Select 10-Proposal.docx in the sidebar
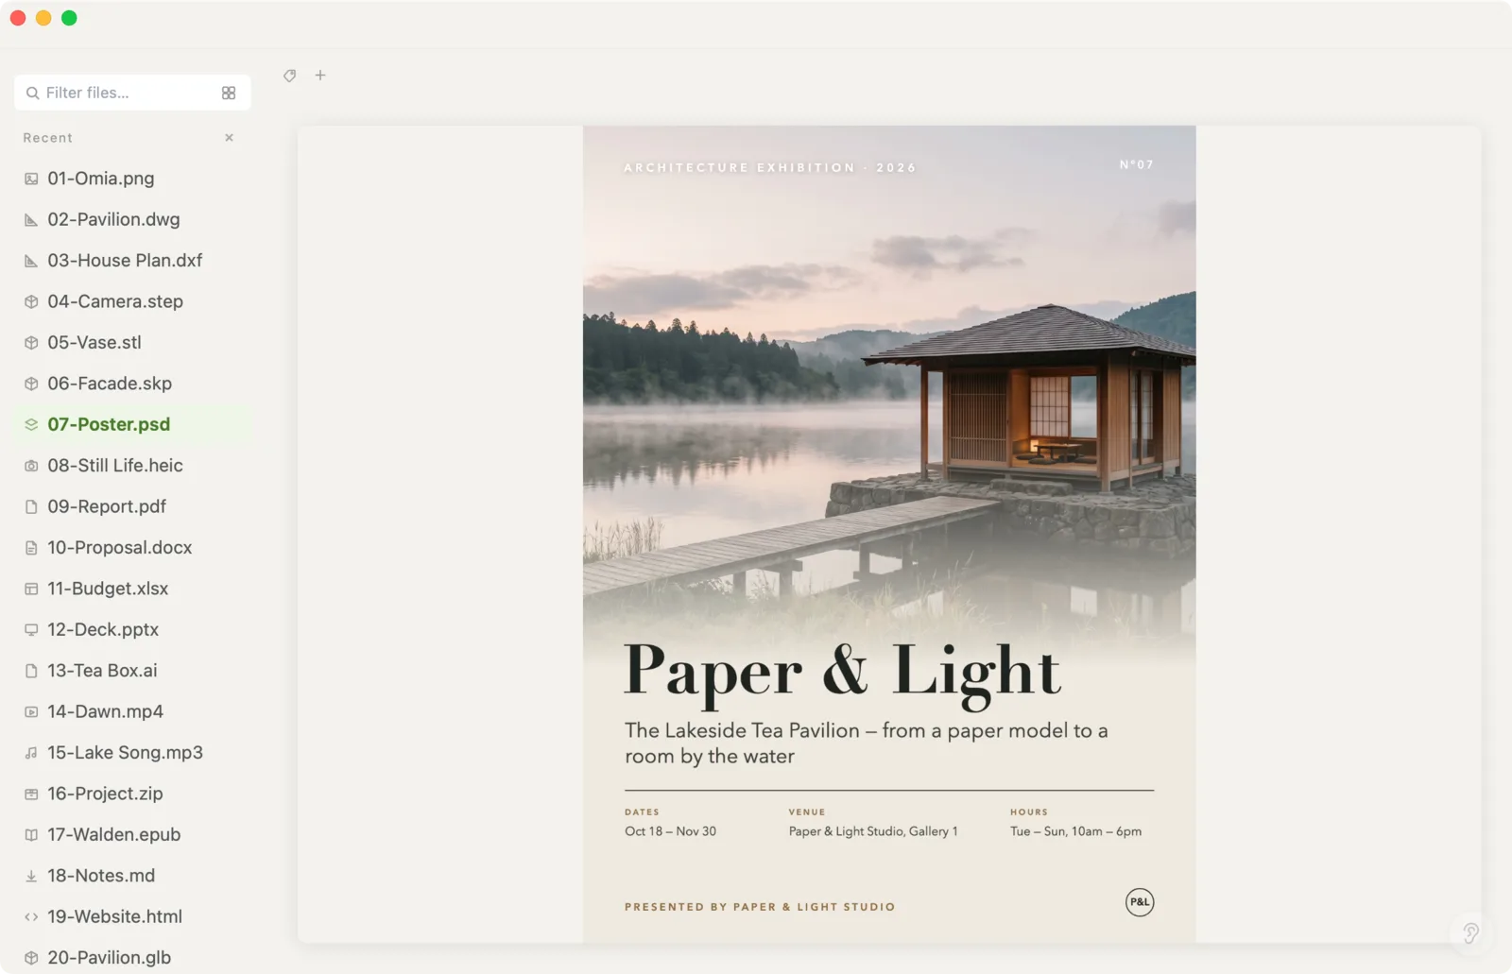Screen dimensions: 1512x974 tap(132, 548)
